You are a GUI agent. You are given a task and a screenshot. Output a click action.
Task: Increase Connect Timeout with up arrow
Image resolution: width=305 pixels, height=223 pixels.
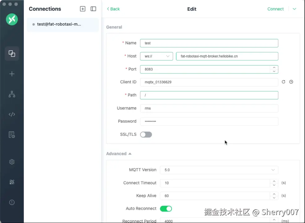tap(274, 181)
